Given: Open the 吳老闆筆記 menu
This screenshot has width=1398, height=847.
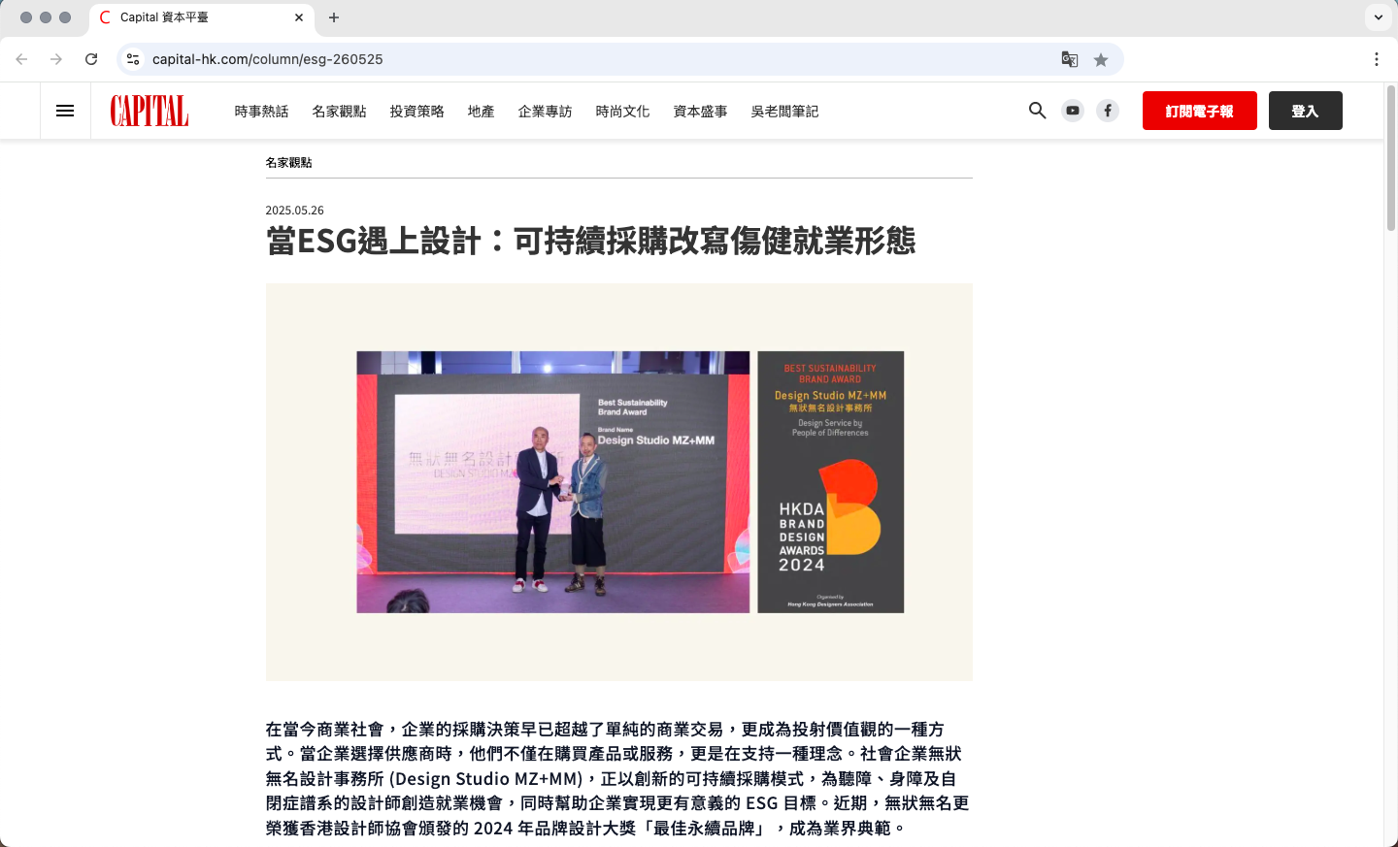Looking at the screenshot, I should pyautogui.click(x=785, y=112).
